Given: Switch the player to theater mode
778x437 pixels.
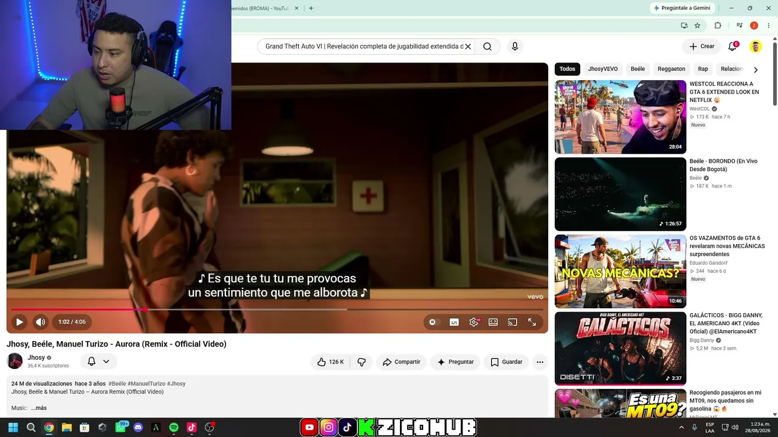Looking at the screenshot, I should tap(493, 322).
